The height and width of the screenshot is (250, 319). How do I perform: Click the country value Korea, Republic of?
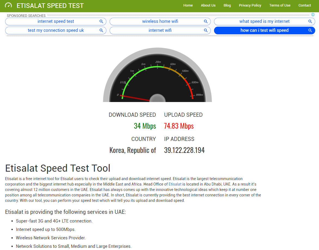click(133, 150)
